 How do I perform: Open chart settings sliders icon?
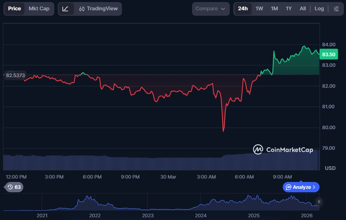tap(336, 9)
